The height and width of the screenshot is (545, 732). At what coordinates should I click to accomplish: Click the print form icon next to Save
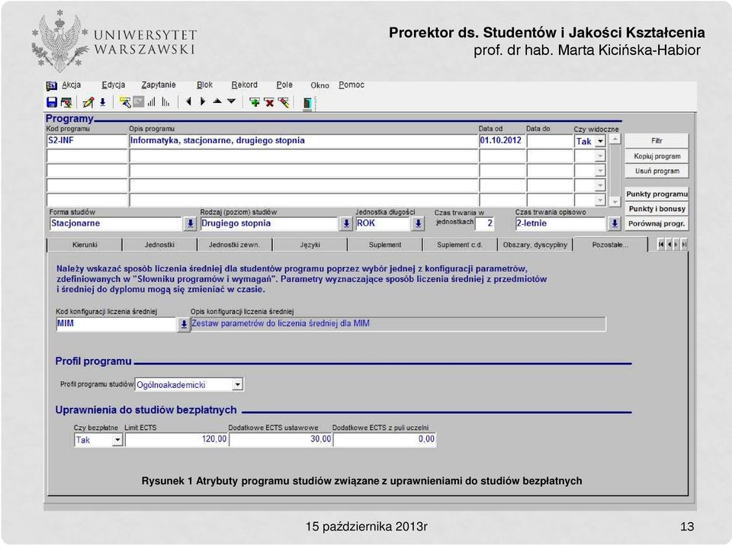[66, 102]
